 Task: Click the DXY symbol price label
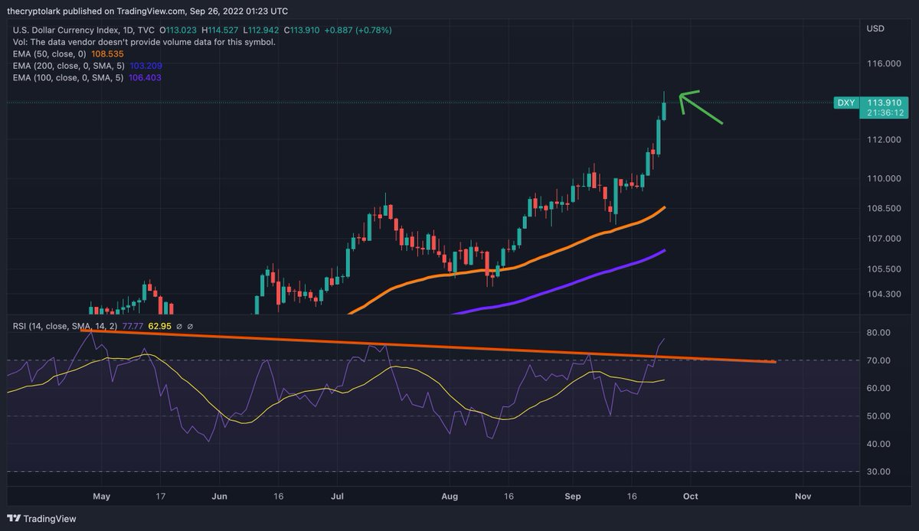tap(845, 102)
